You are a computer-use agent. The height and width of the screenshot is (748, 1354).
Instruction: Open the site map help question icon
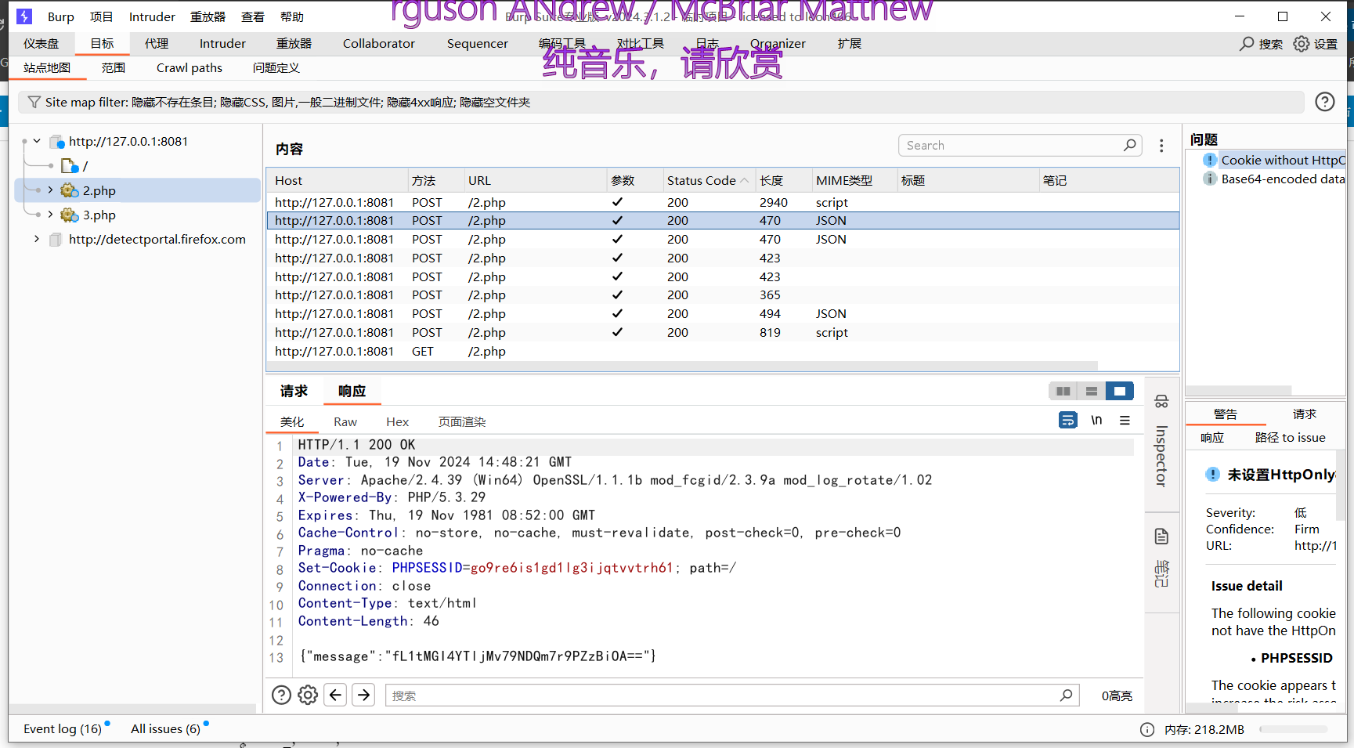tap(1324, 102)
